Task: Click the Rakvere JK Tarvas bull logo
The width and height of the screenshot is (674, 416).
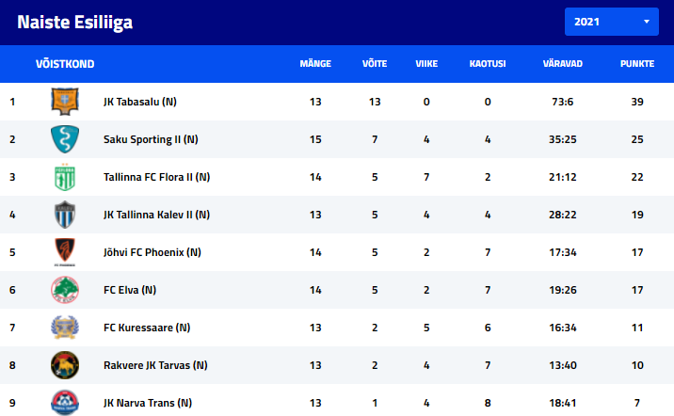Action: point(65,365)
